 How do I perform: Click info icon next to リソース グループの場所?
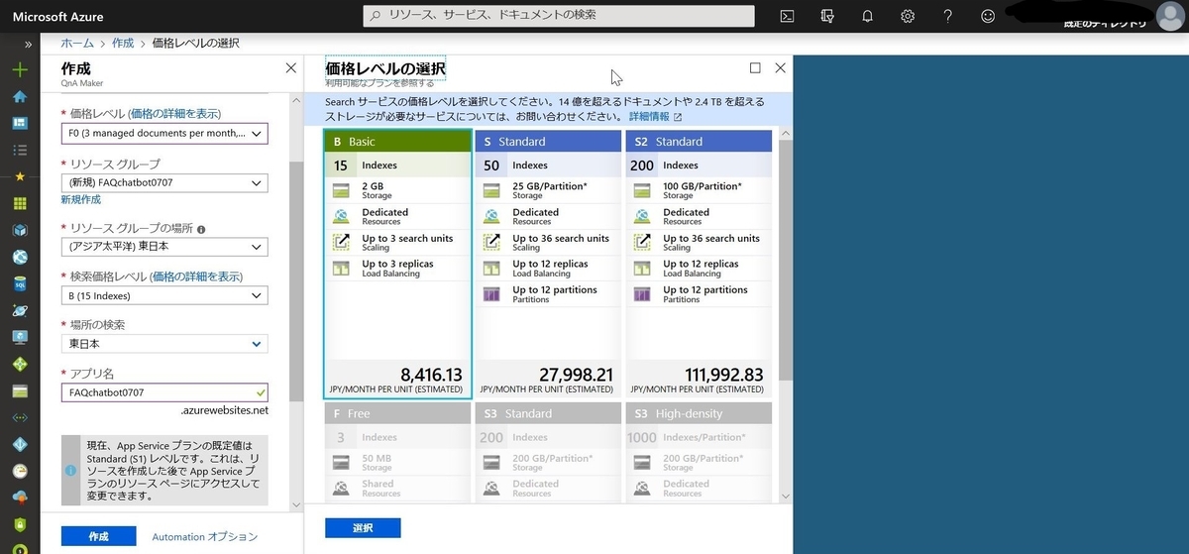201,229
